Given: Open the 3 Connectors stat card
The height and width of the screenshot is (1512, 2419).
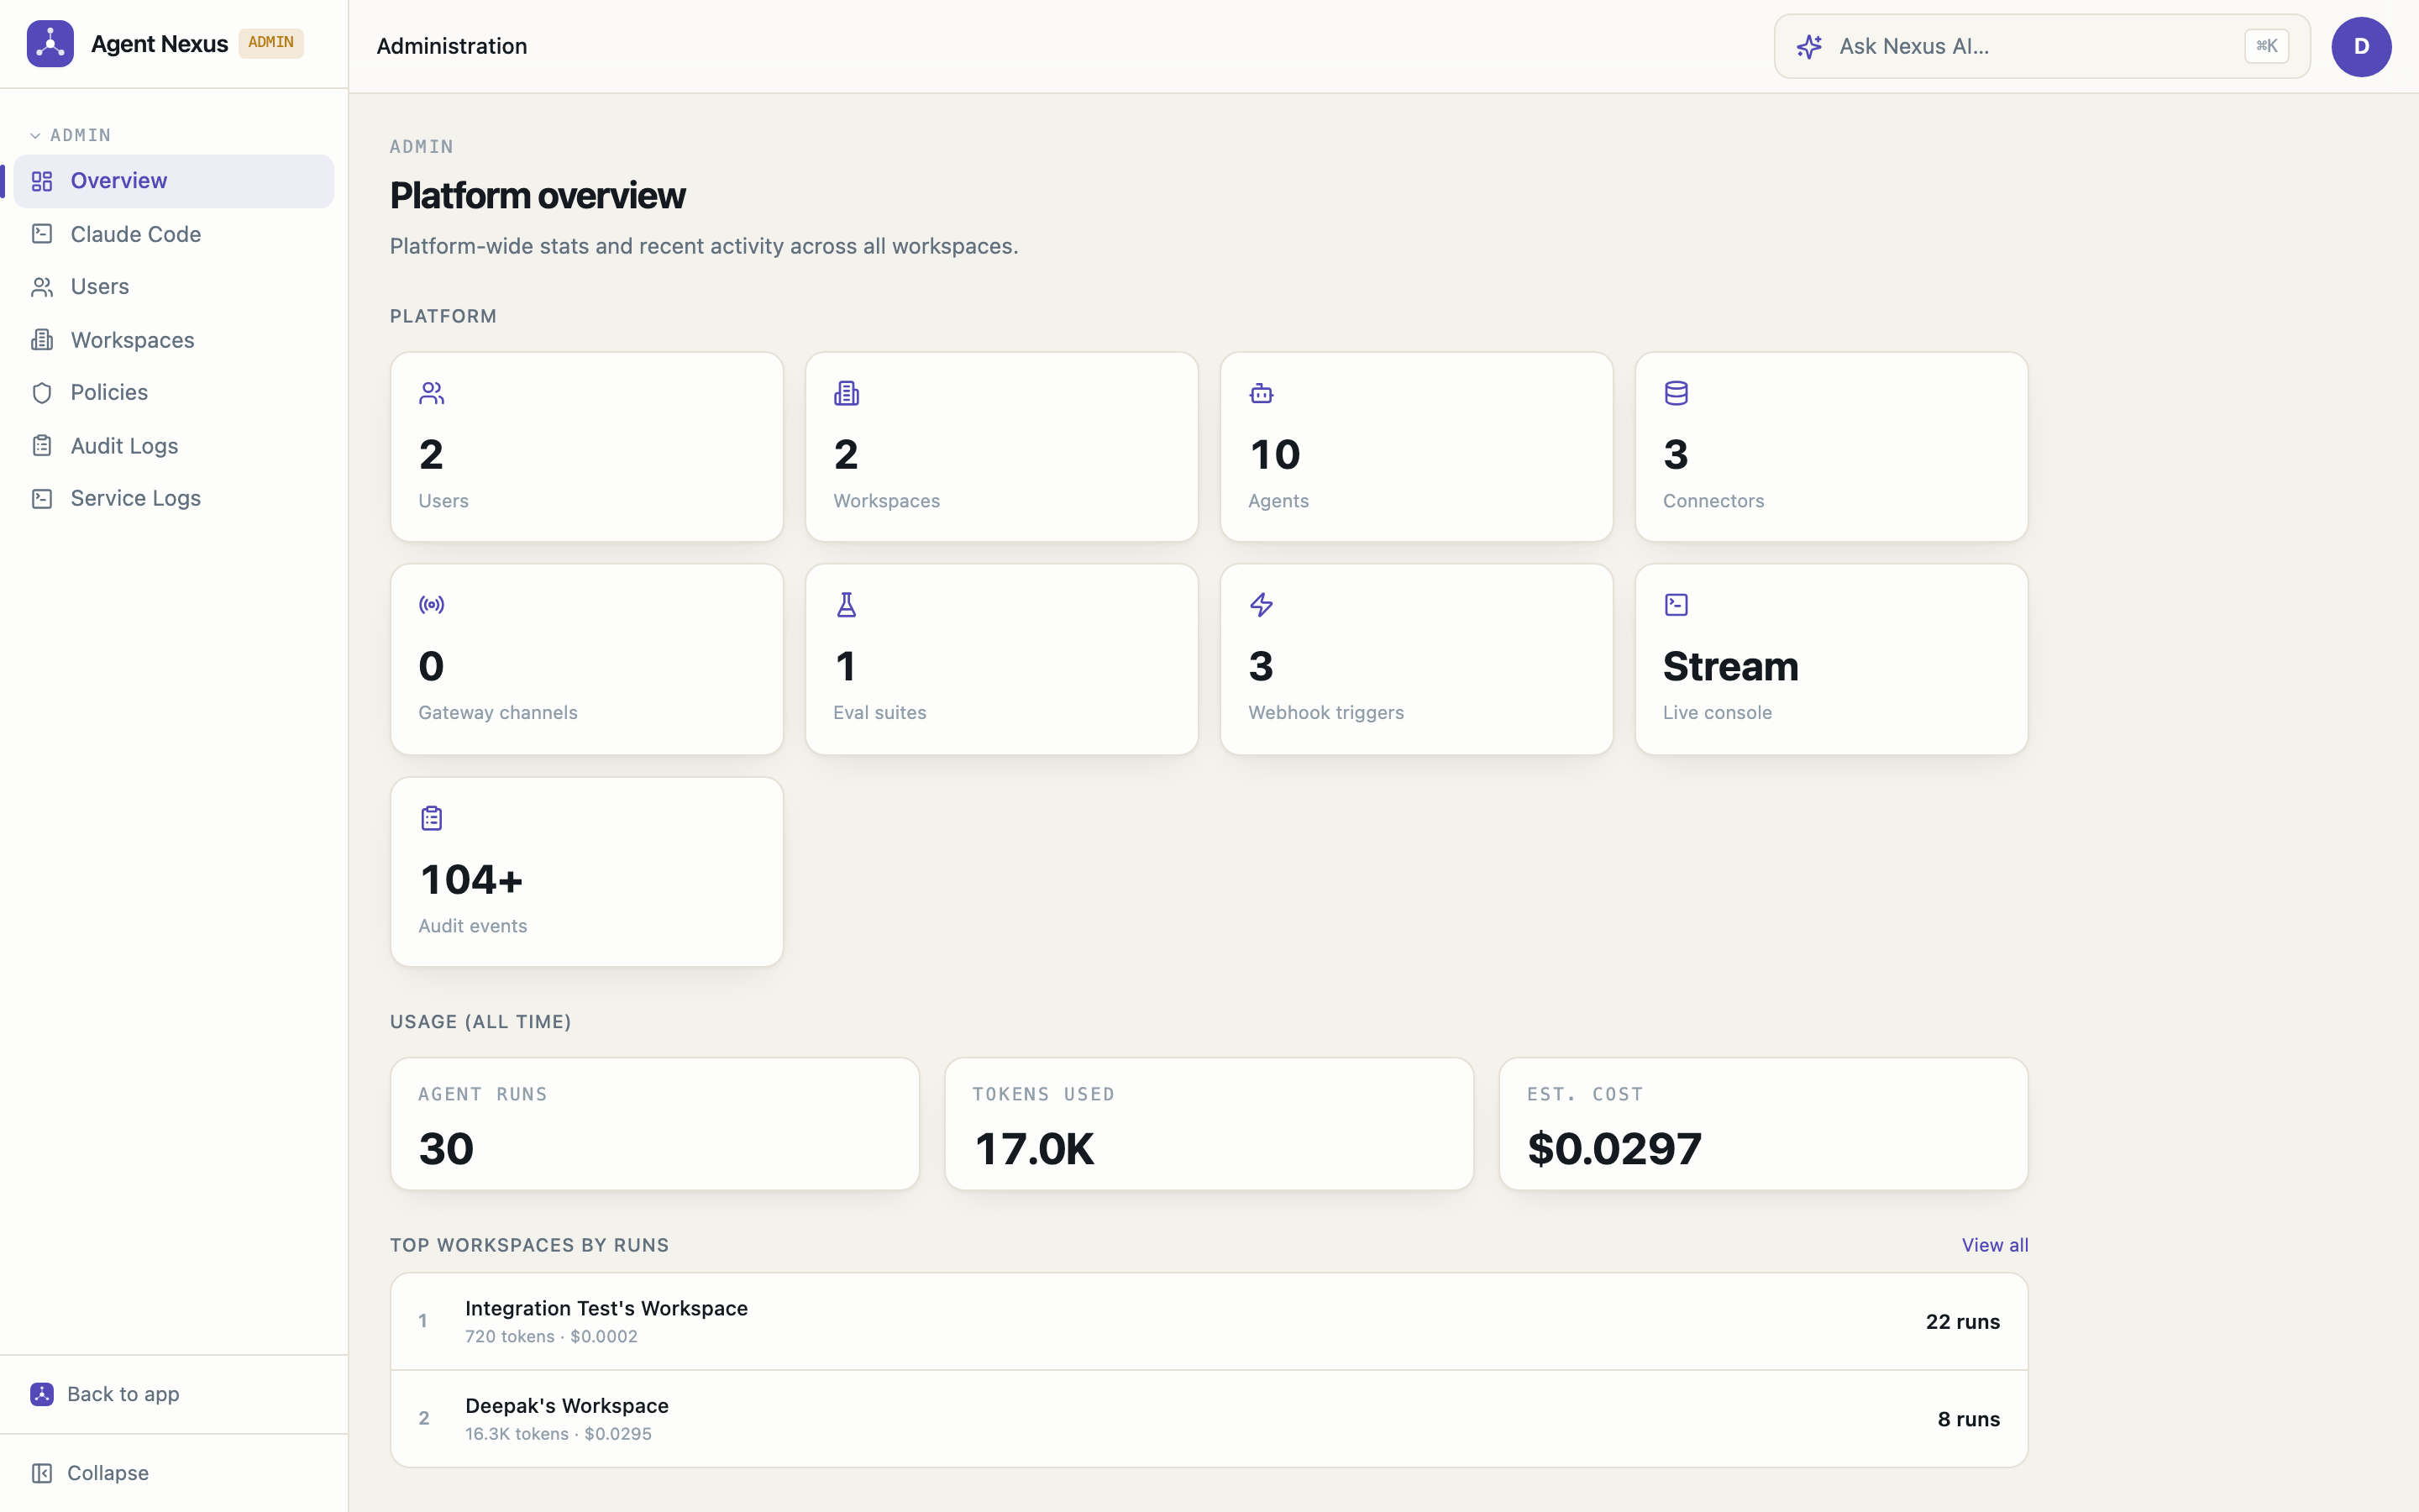Looking at the screenshot, I should coord(1830,447).
